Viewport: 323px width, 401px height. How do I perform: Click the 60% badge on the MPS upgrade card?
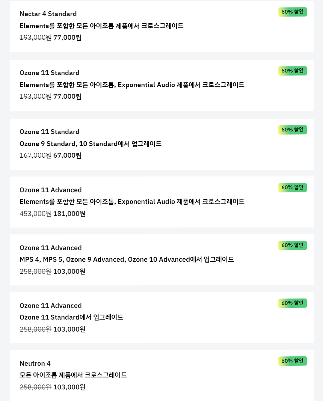point(292,245)
